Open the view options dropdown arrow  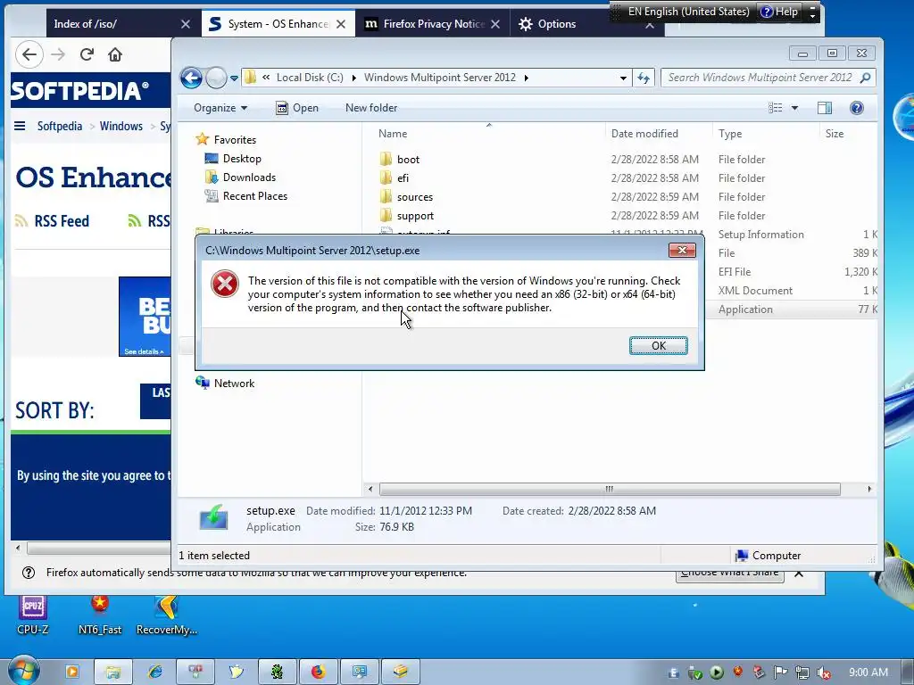pyautogui.click(x=794, y=108)
